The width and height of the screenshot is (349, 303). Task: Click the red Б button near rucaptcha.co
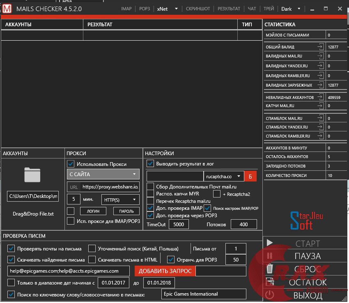(x=250, y=176)
